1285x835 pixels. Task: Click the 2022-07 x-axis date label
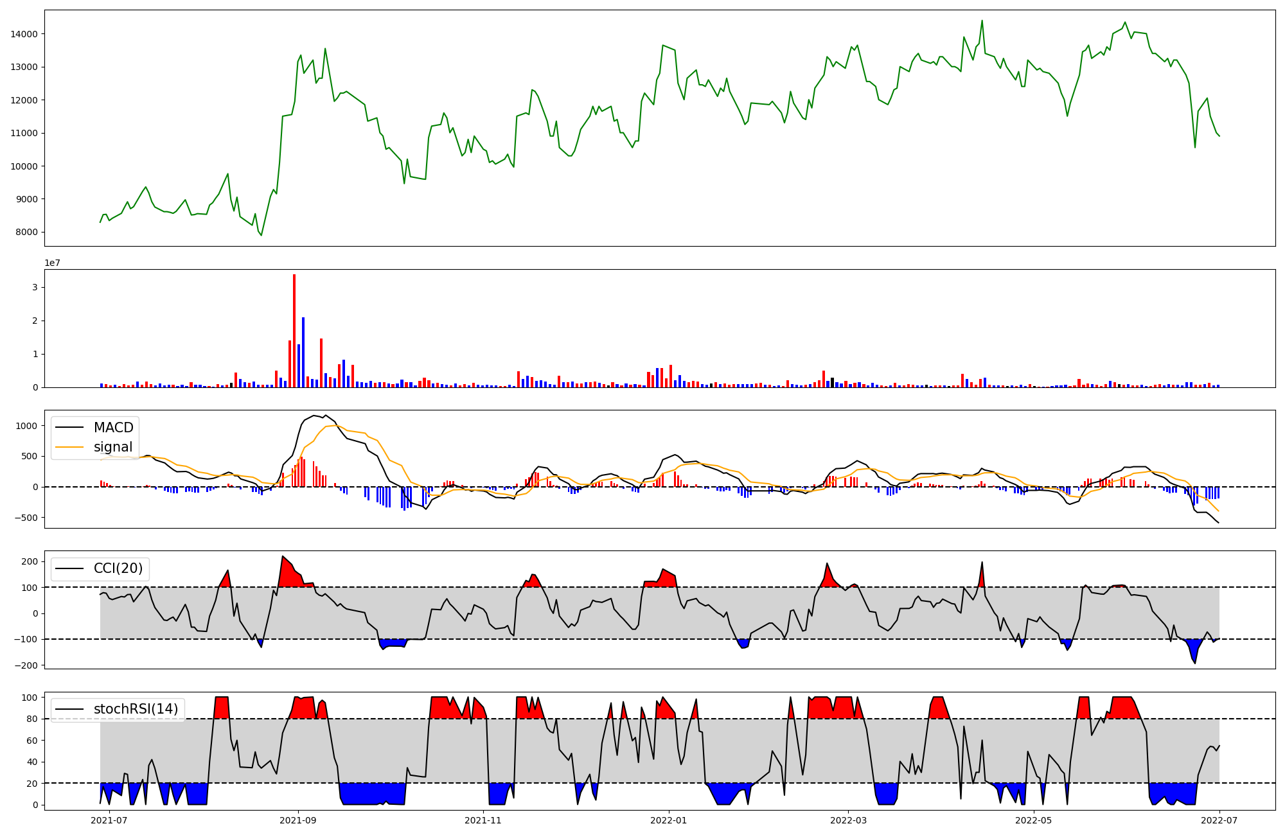pyautogui.click(x=1219, y=820)
